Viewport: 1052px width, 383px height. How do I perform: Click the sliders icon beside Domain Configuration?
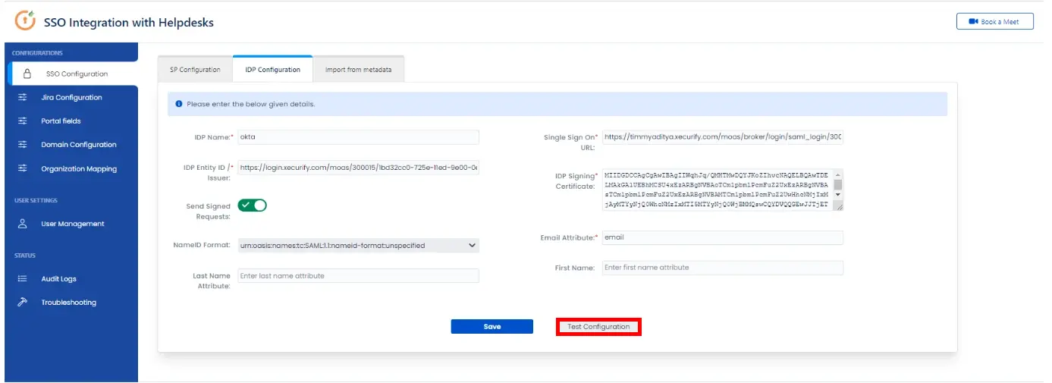pyautogui.click(x=22, y=144)
